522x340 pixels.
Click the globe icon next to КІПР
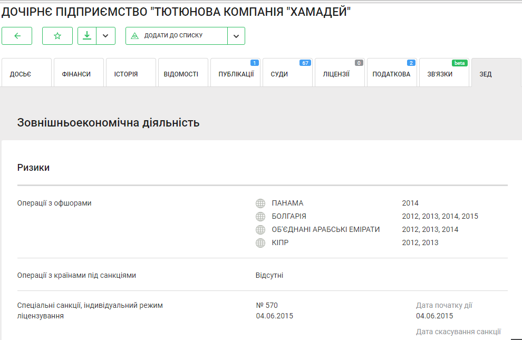click(x=260, y=243)
